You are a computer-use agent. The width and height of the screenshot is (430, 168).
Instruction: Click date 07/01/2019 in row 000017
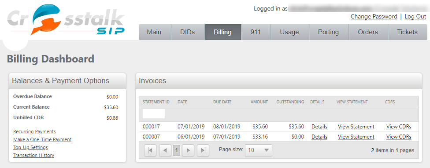click(191, 127)
